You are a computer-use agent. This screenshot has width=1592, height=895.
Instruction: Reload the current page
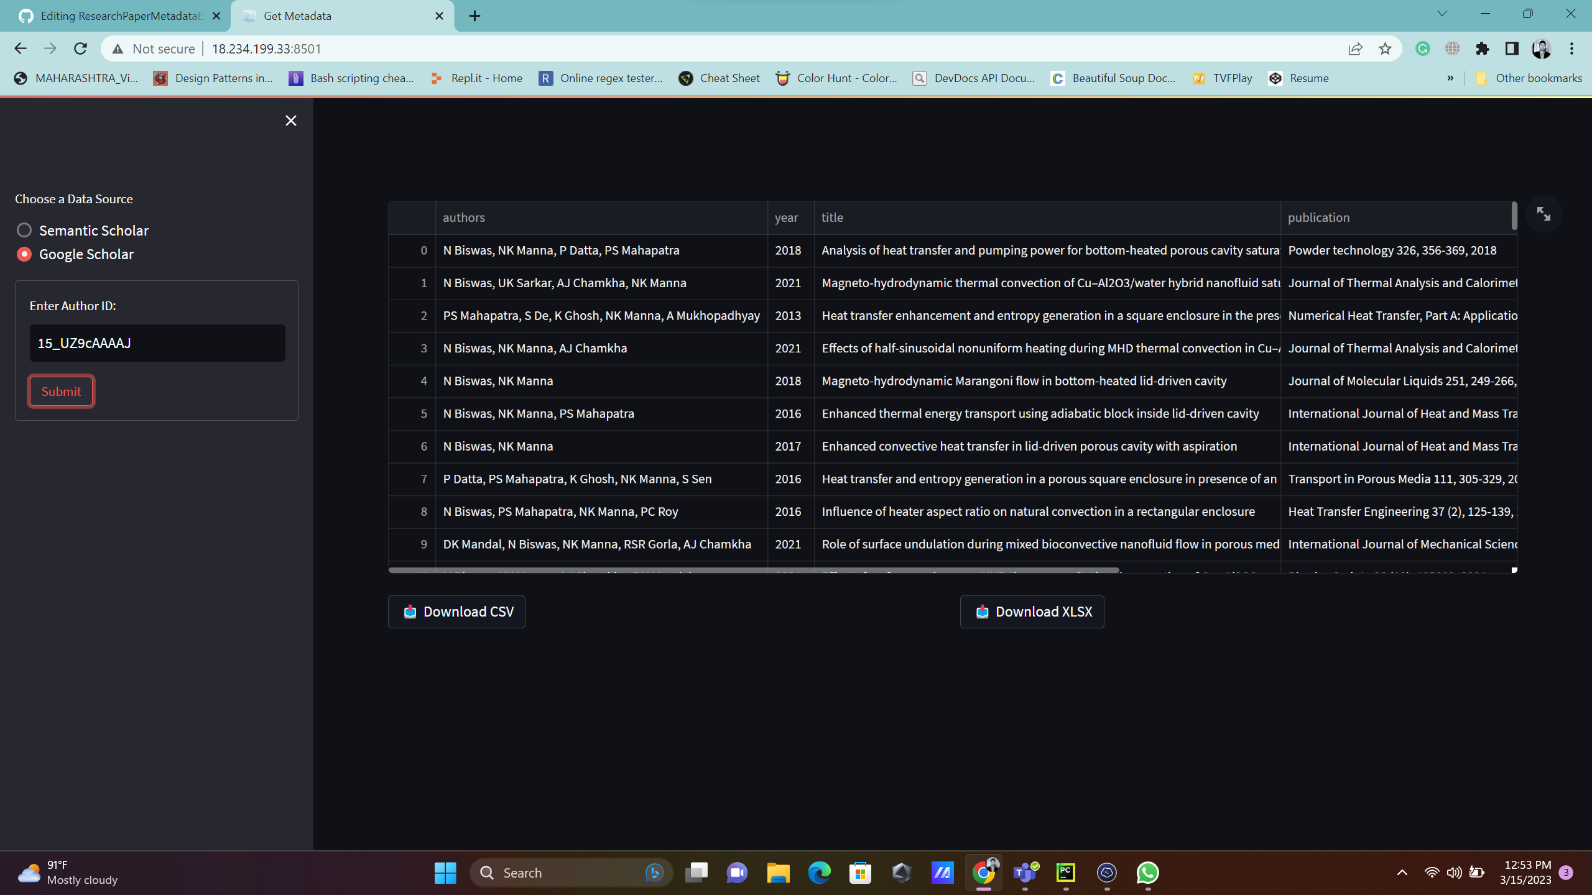coord(80,48)
